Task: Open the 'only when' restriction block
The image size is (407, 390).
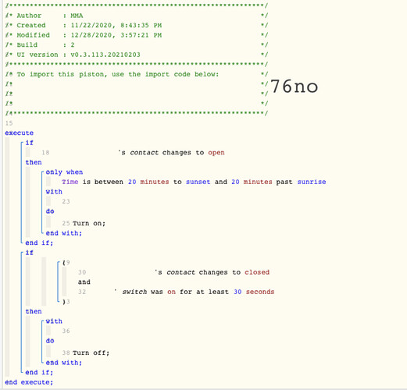Action: pos(64,172)
